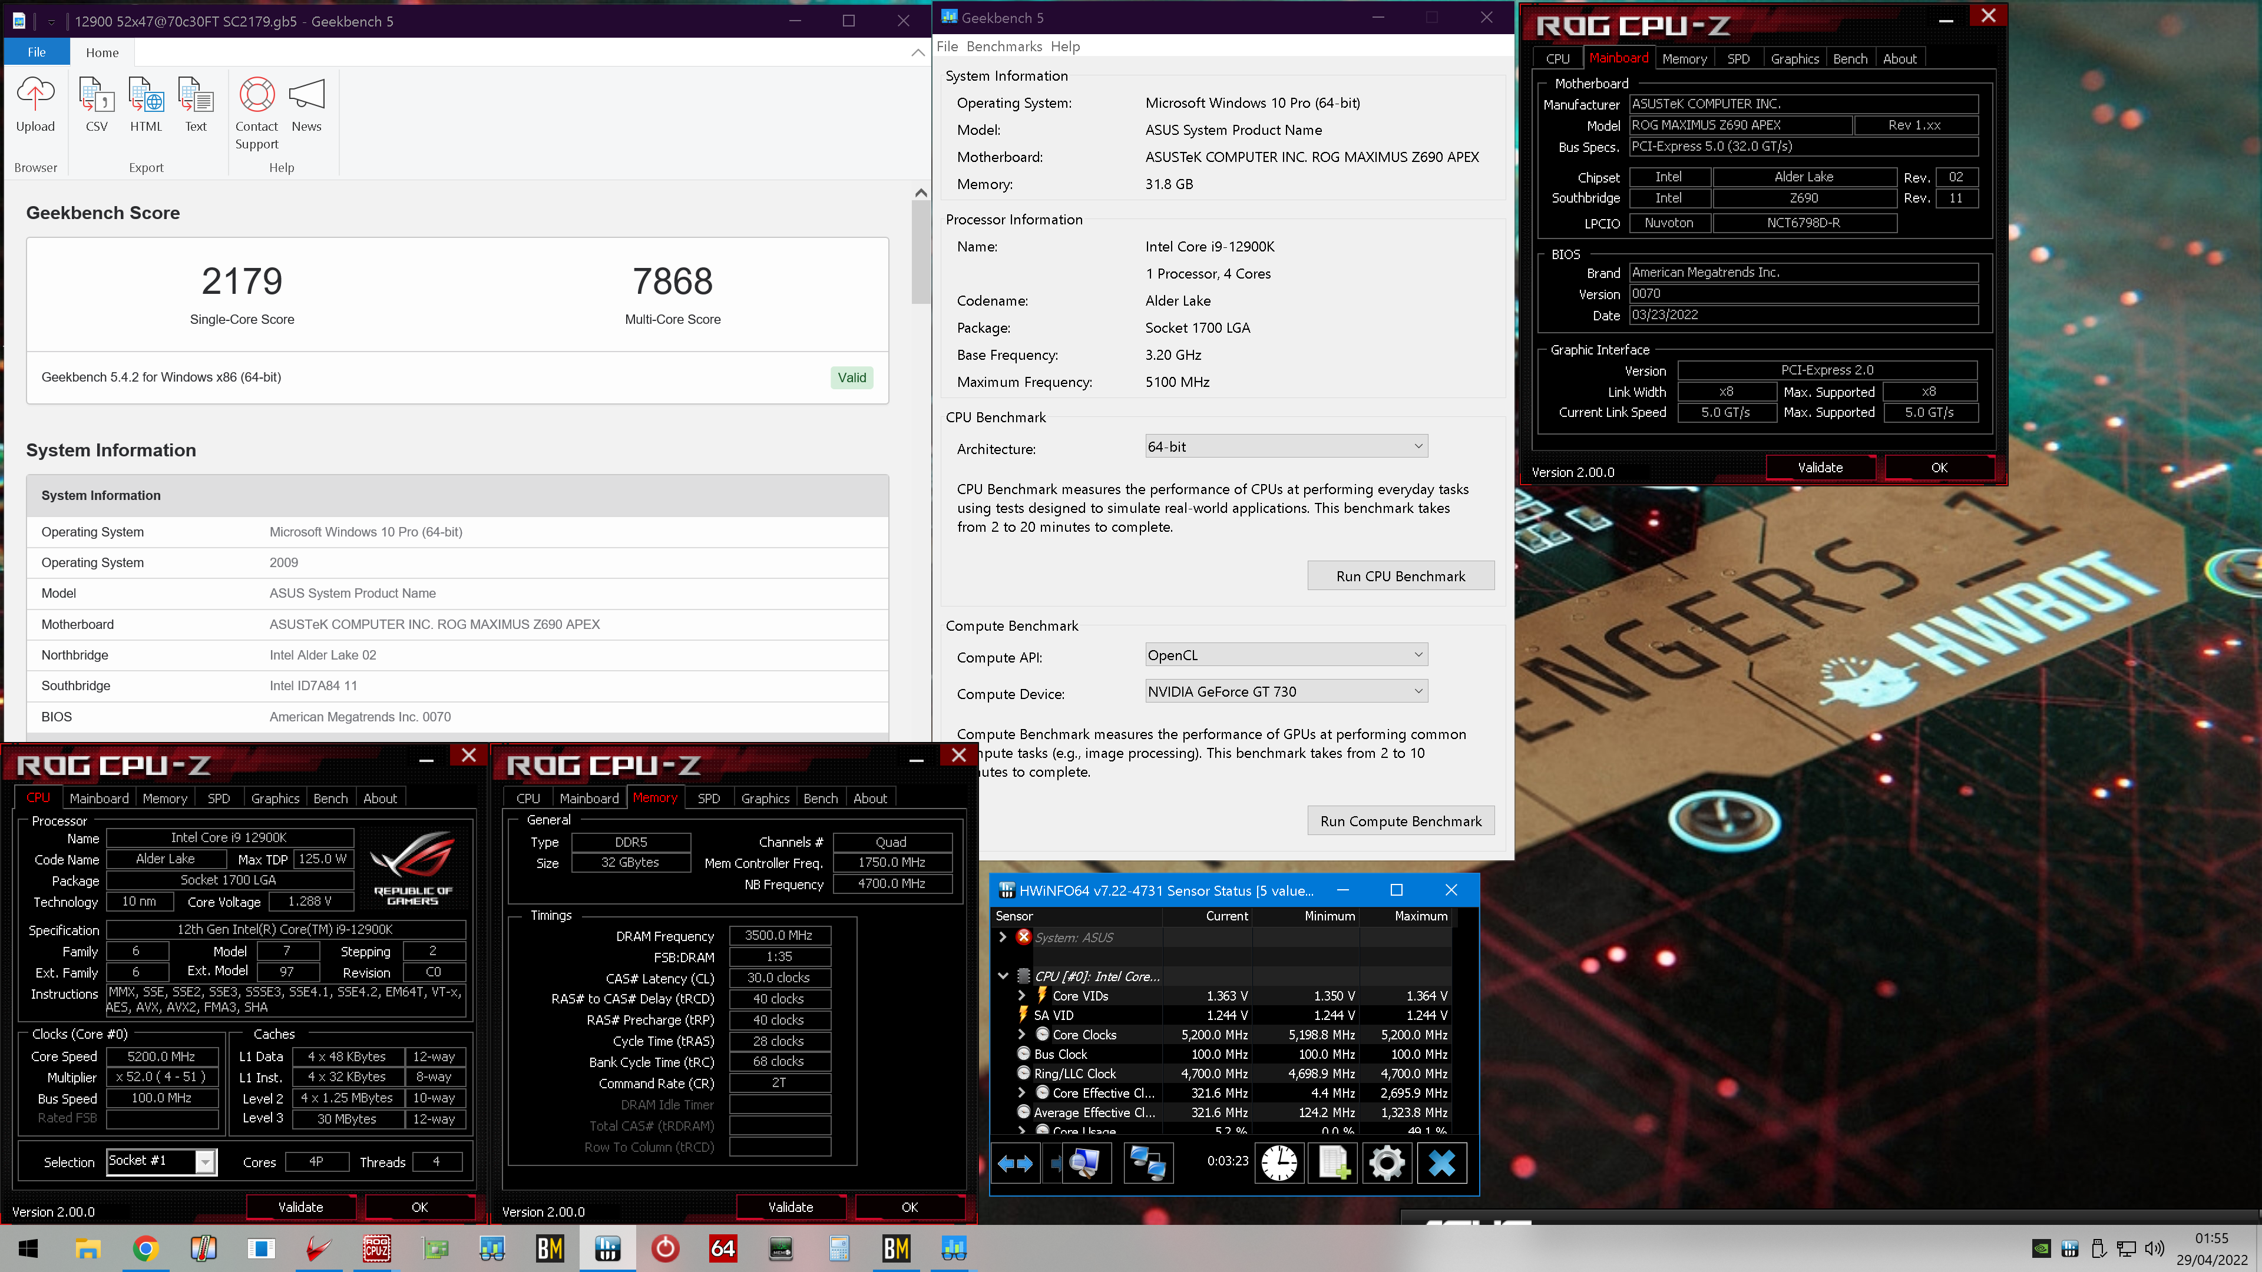Click the Valid badge in Geekbench score
The height and width of the screenshot is (1272, 2262).
(x=851, y=377)
